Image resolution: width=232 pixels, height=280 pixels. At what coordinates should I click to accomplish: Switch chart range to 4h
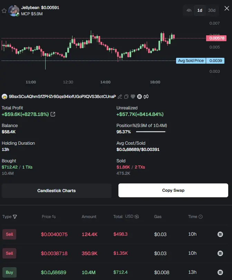click(x=189, y=10)
